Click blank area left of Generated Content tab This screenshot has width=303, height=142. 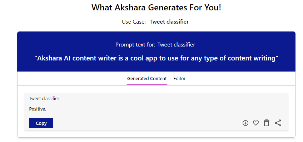[71, 79]
